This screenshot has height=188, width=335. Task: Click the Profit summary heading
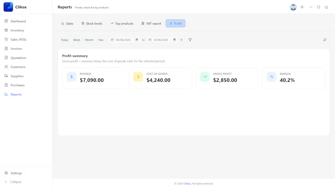[x=75, y=56]
